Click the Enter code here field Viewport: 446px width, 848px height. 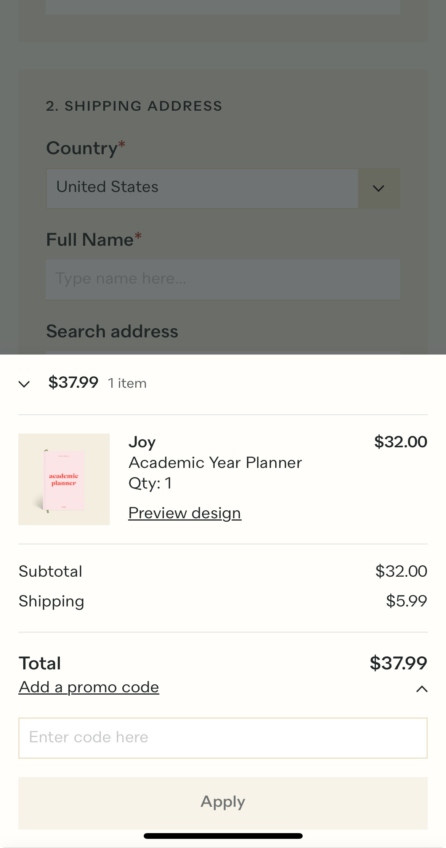point(223,738)
